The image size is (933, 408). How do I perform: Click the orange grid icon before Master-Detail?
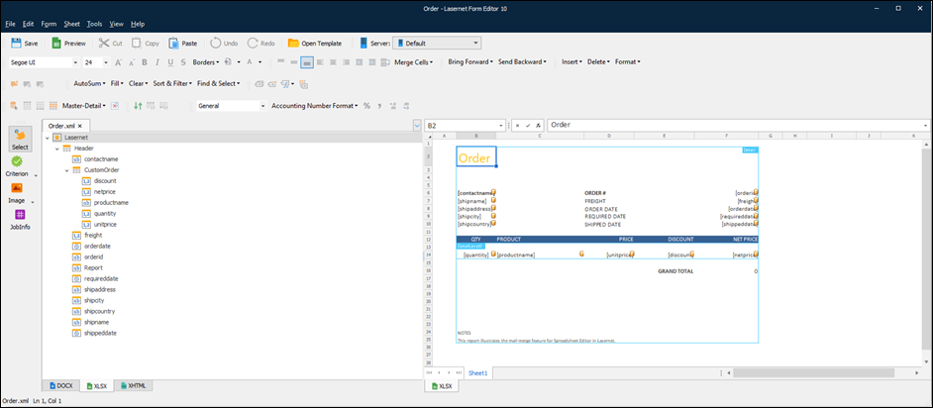pyautogui.click(x=52, y=106)
